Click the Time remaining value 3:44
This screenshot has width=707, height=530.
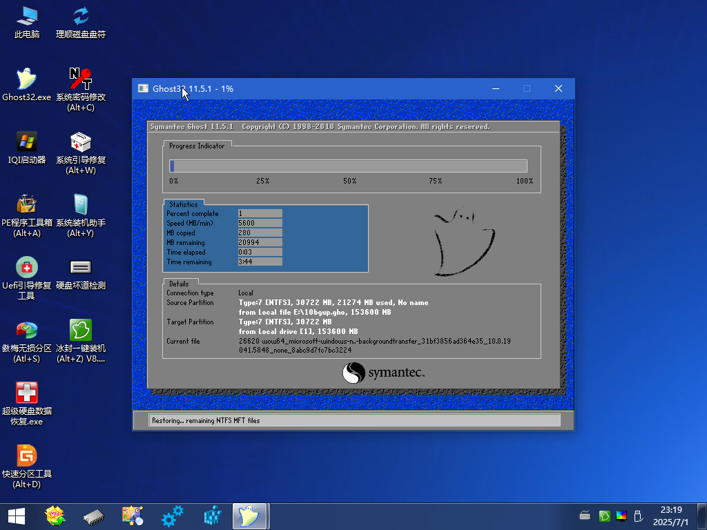(x=260, y=262)
